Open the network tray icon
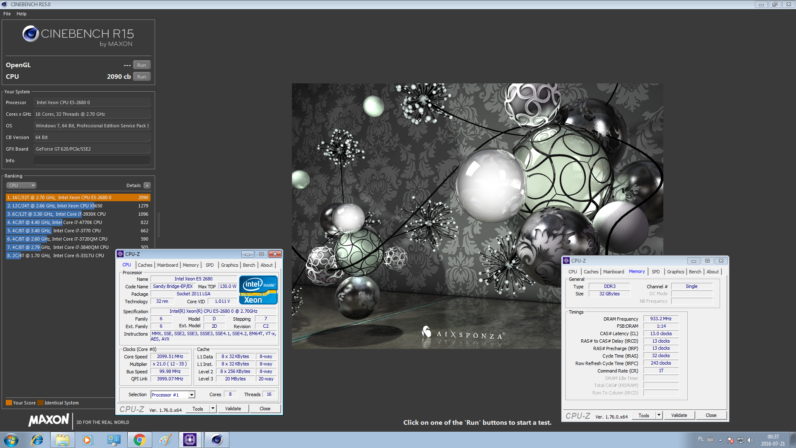The height and width of the screenshot is (448, 796). point(740,440)
